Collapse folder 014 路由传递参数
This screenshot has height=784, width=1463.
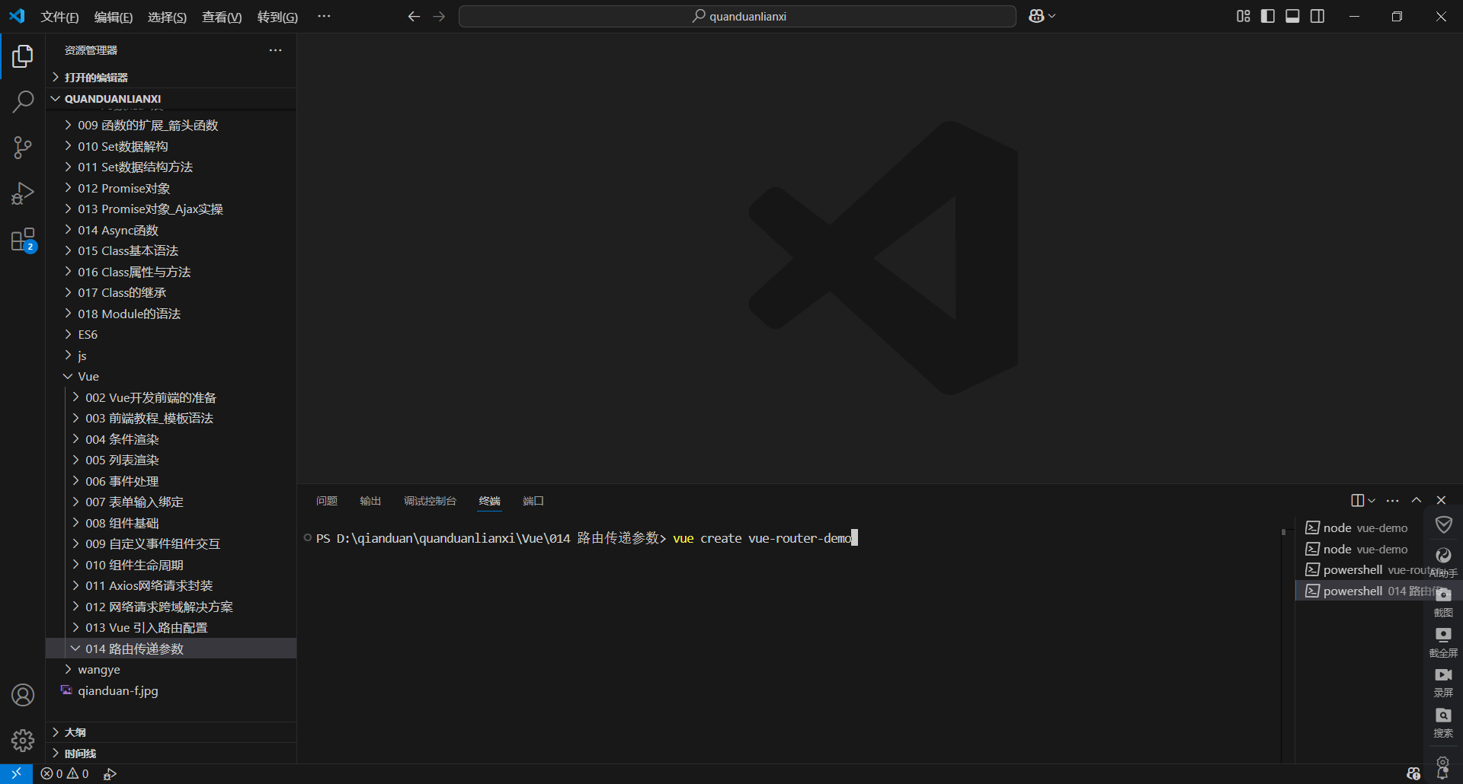(171, 649)
